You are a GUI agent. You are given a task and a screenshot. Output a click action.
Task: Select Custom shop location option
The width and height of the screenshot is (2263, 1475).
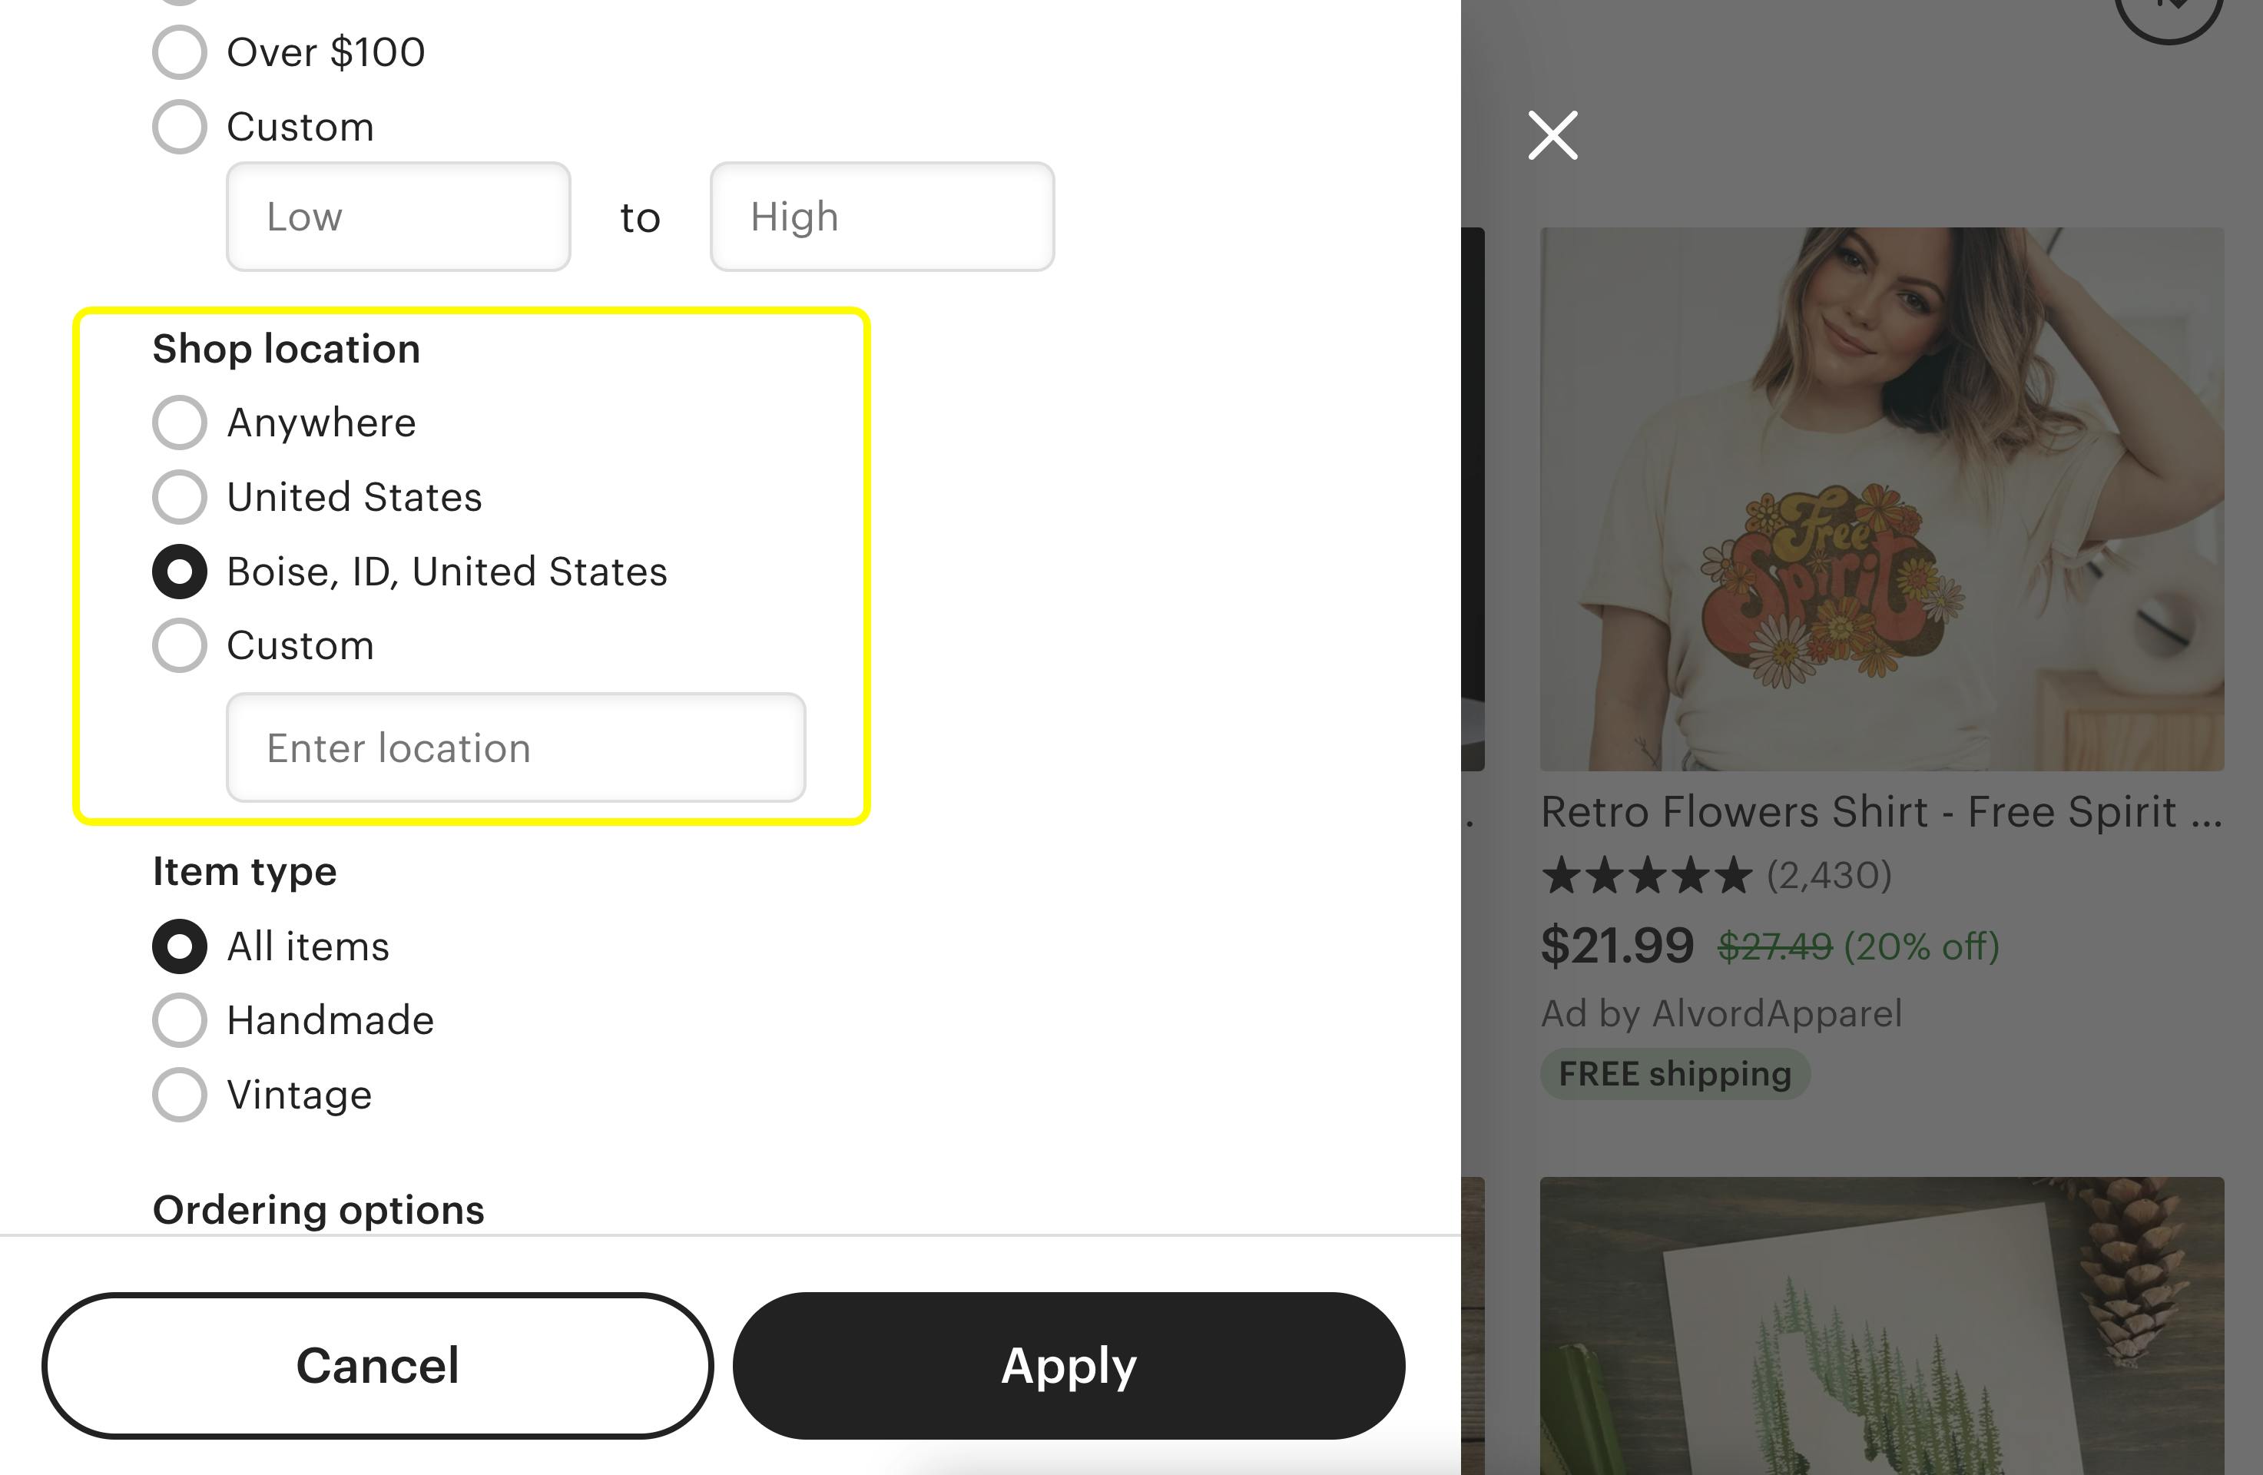pos(179,646)
